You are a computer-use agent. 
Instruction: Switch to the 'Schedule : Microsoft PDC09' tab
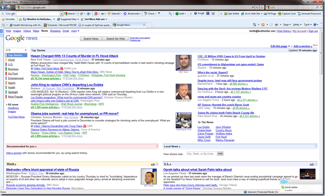point(60,25)
